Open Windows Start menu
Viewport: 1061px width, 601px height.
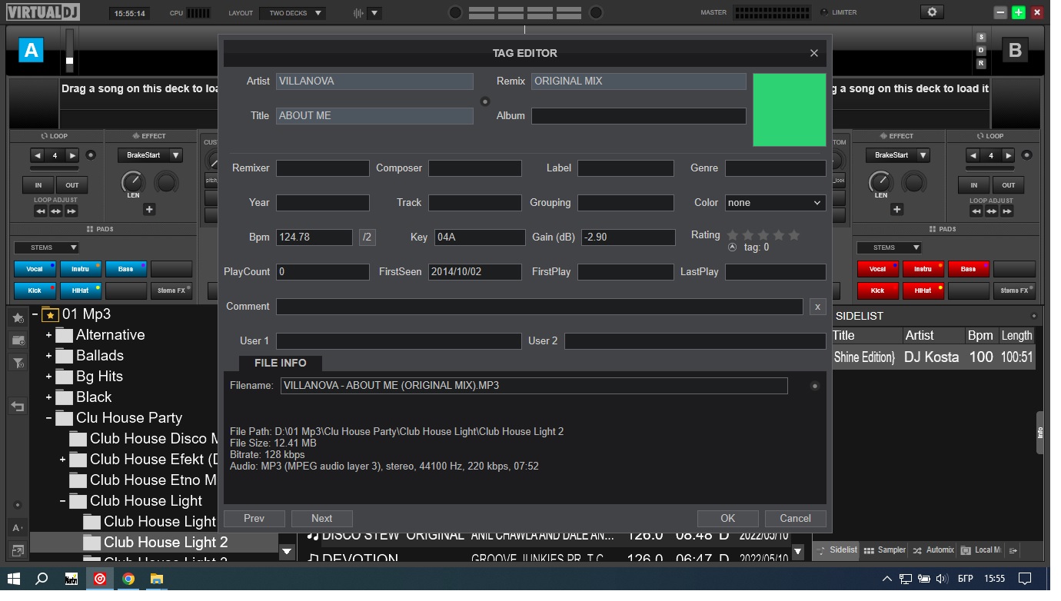(x=13, y=579)
